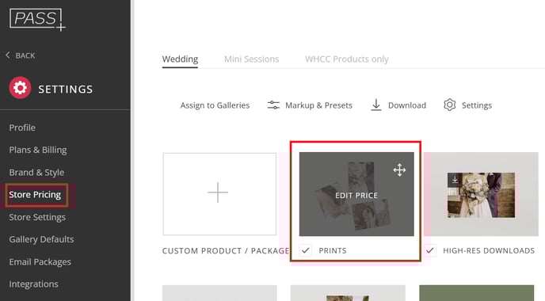Open Store Settings in the sidebar
The image size is (545, 301).
click(37, 217)
